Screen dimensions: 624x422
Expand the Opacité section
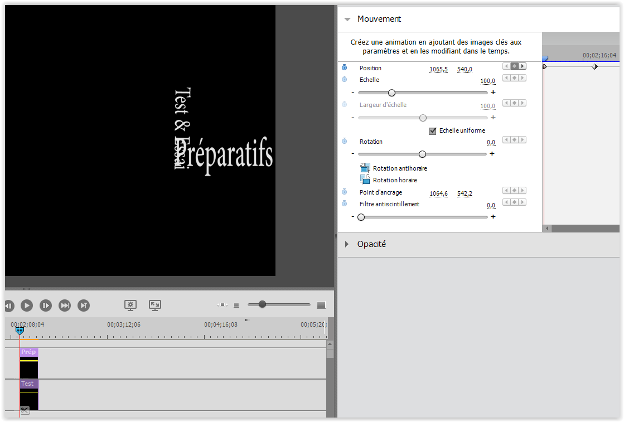coord(347,244)
